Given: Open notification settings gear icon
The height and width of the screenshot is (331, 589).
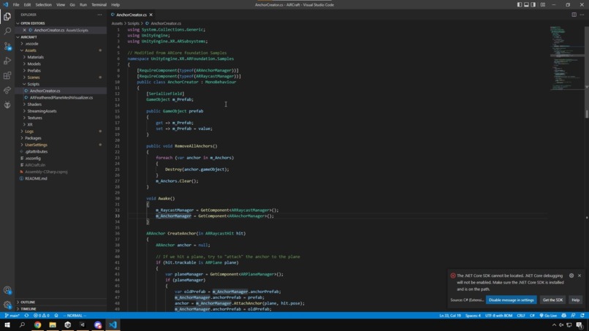Looking at the screenshot, I should (x=571, y=275).
